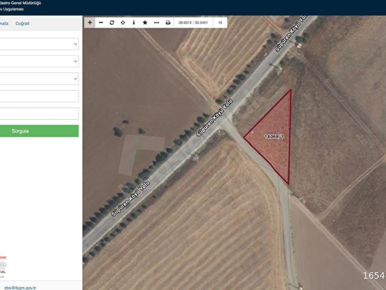This screenshot has height=290, width=386.
Task: Open the third dropdown in the query panel
Action: [39, 79]
